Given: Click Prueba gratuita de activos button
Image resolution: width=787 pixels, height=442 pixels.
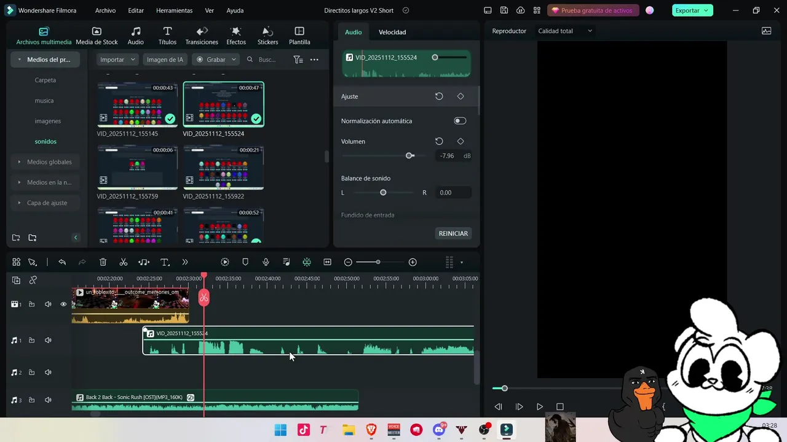Looking at the screenshot, I should coord(593,10).
